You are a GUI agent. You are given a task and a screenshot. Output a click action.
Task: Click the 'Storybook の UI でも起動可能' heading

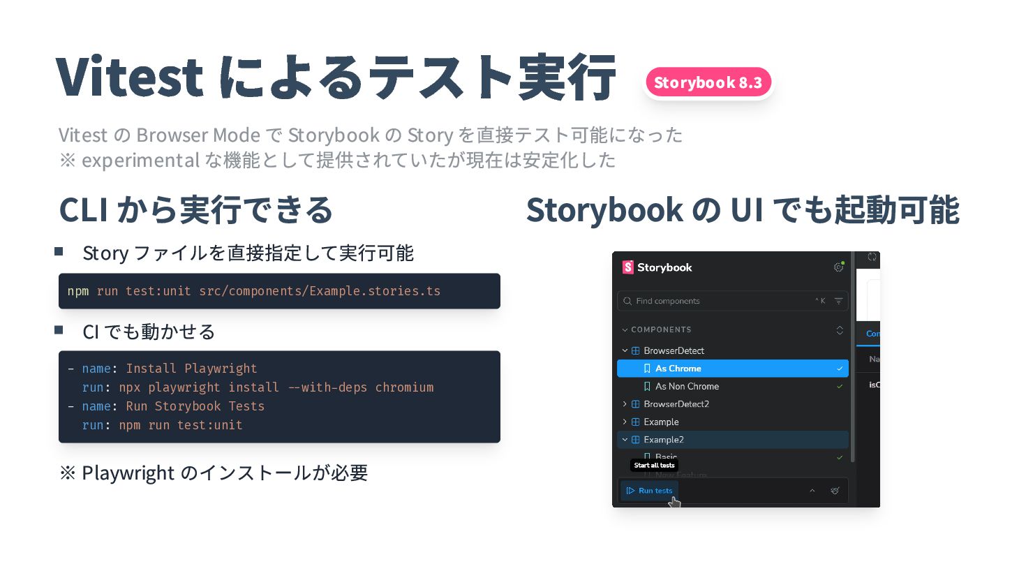(743, 209)
